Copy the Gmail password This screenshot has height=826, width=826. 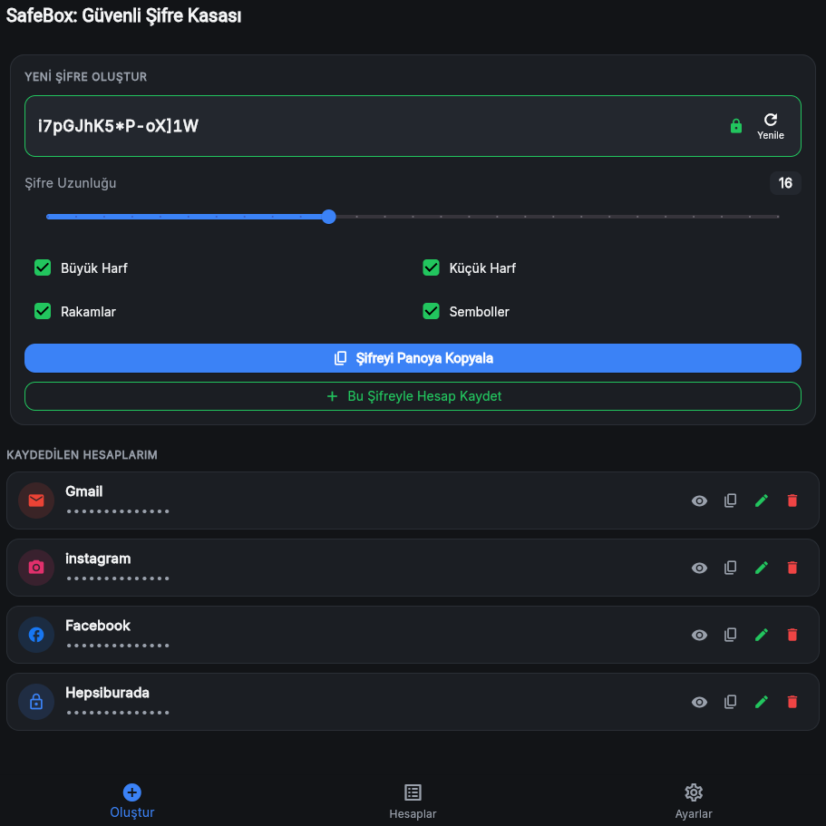click(x=730, y=500)
